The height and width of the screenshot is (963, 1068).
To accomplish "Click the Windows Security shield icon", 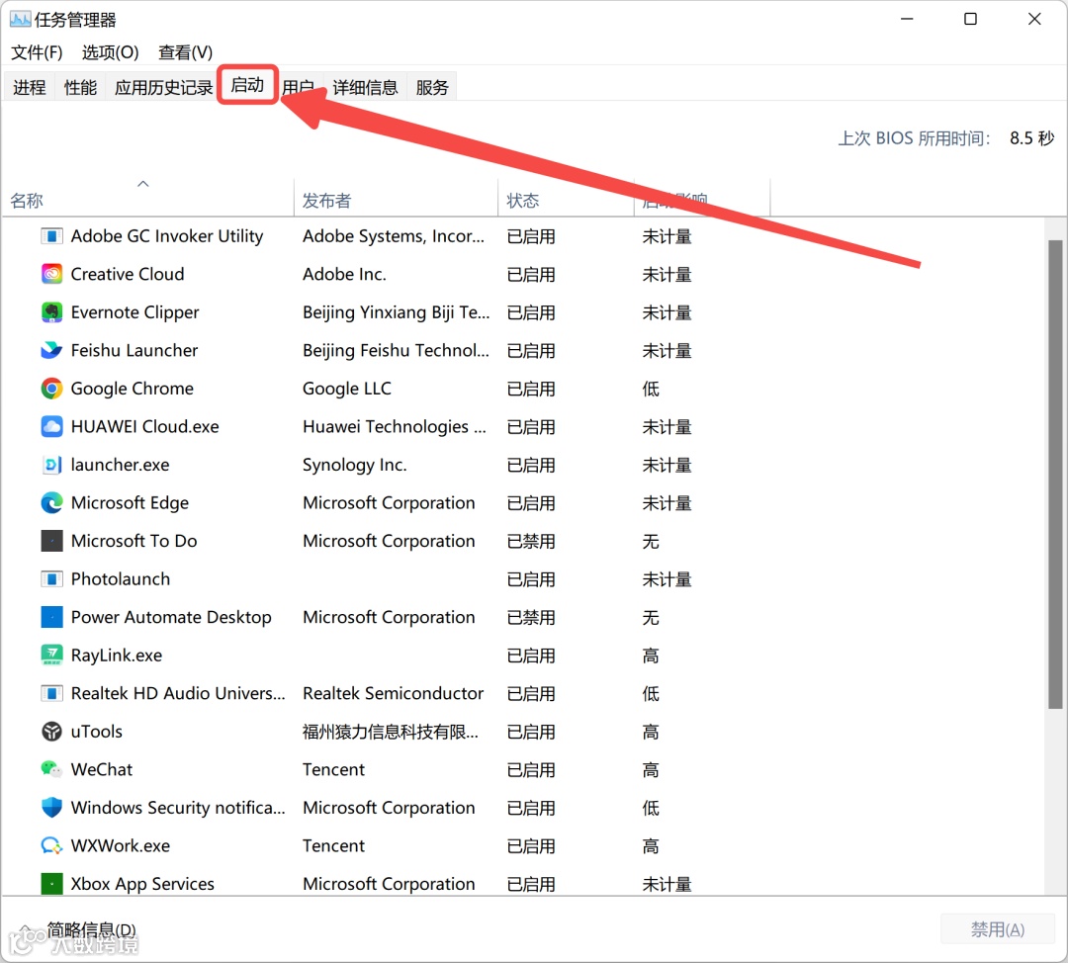I will coord(51,809).
